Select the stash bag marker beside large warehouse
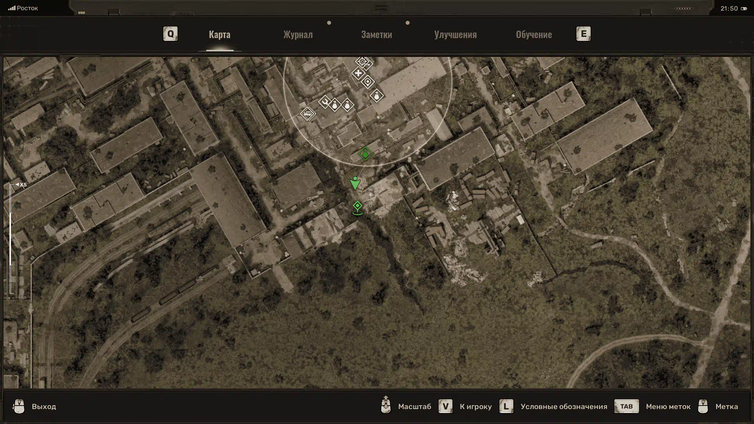The image size is (754, 424). click(377, 95)
